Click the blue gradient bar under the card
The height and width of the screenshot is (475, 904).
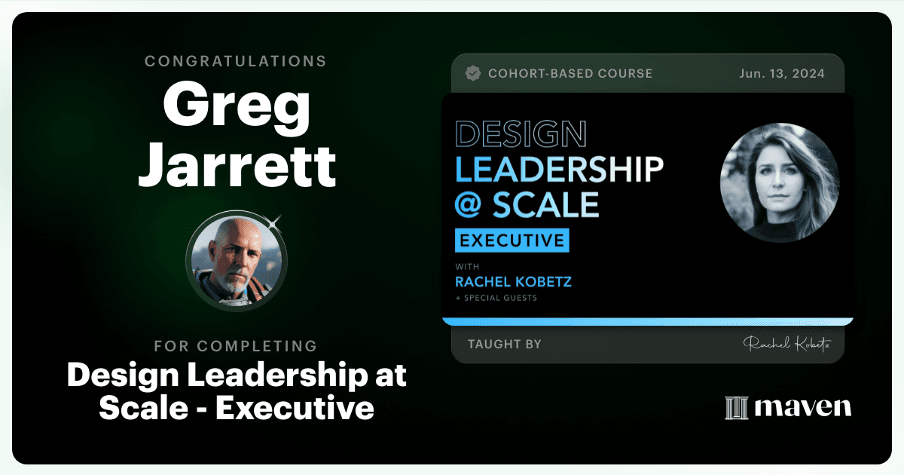point(648,321)
